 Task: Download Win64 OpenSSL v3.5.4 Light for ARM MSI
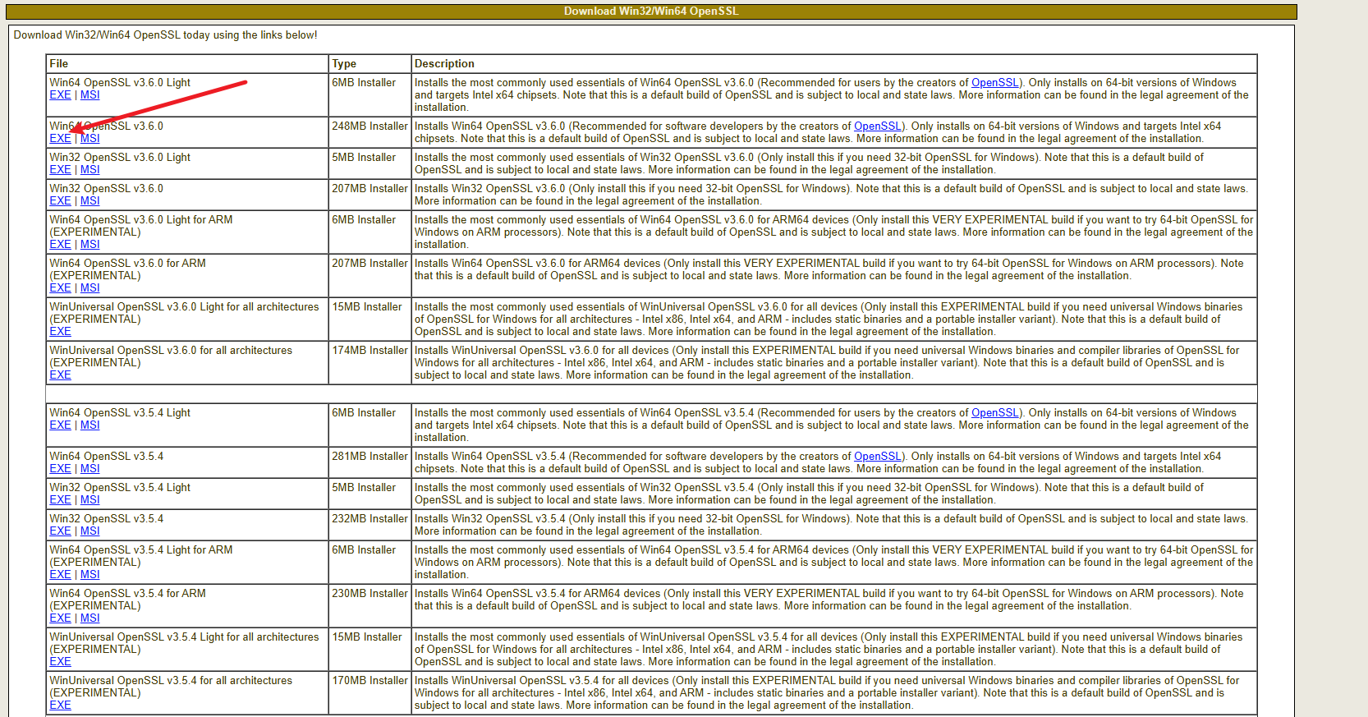tap(90, 575)
